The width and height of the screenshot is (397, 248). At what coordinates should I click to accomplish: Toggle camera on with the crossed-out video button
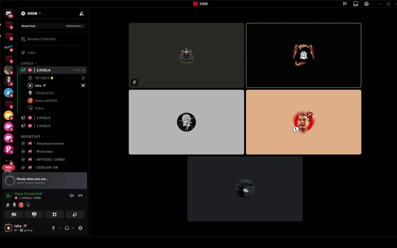[x=14, y=215]
